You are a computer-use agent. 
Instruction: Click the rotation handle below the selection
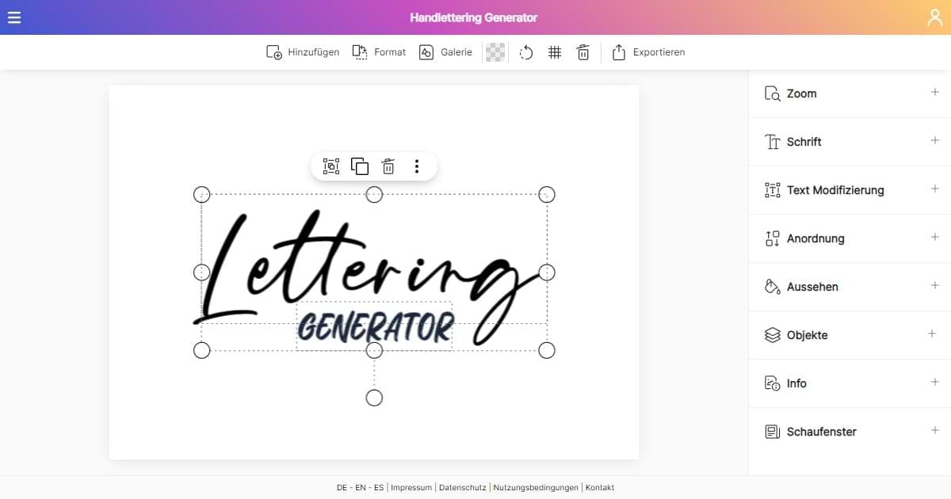pos(374,398)
